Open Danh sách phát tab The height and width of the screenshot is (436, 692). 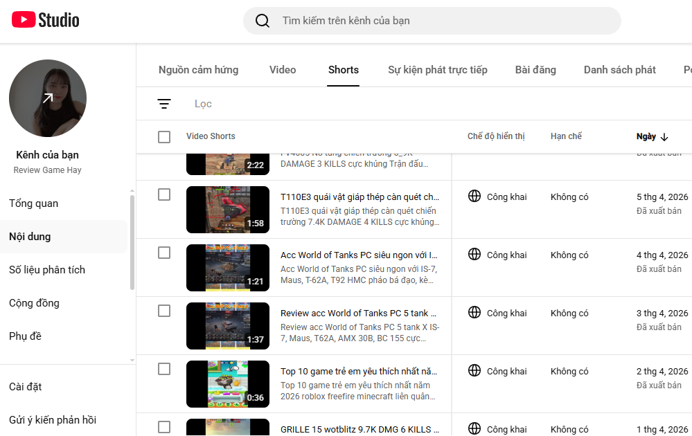click(620, 70)
